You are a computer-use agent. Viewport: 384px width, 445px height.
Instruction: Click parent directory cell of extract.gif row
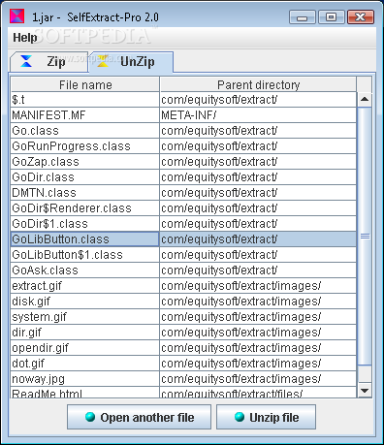tap(258, 286)
